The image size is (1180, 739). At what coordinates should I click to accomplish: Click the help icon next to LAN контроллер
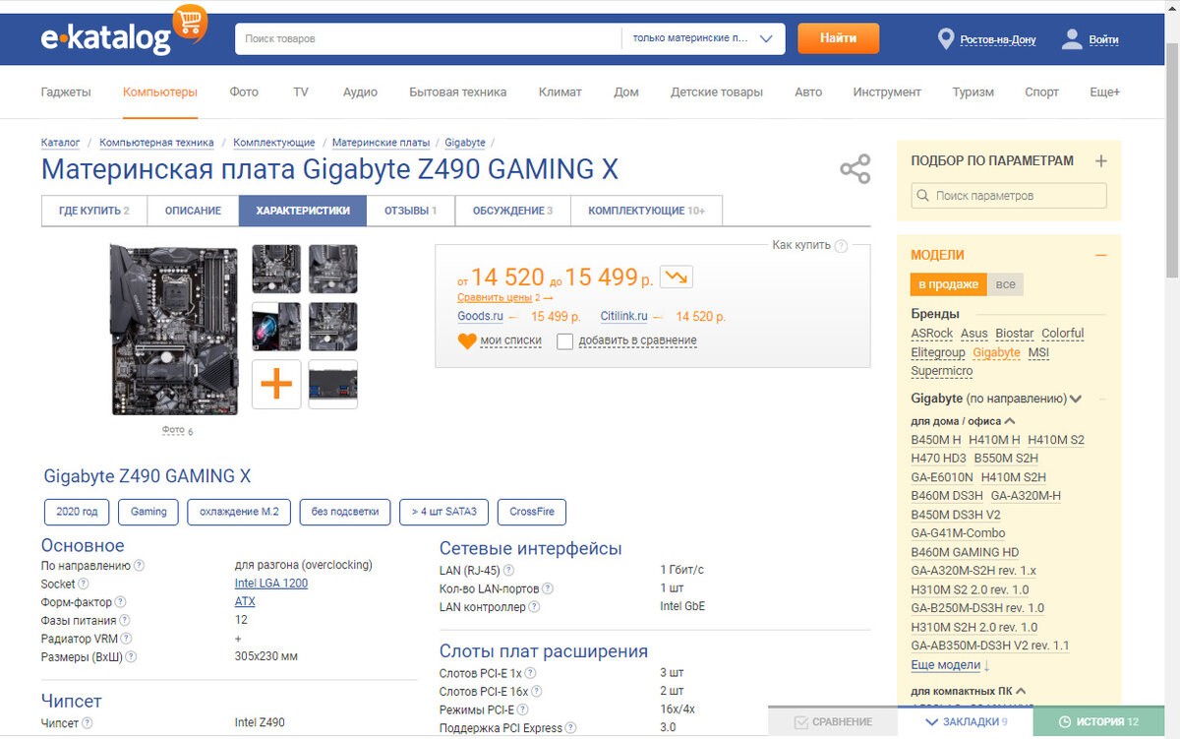pyautogui.click(x=533, y=607)
